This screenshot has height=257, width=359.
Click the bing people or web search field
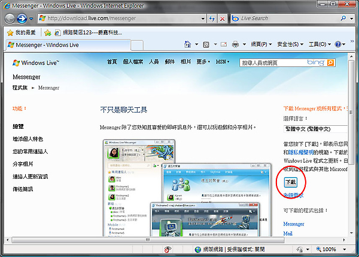coord(273,63)
